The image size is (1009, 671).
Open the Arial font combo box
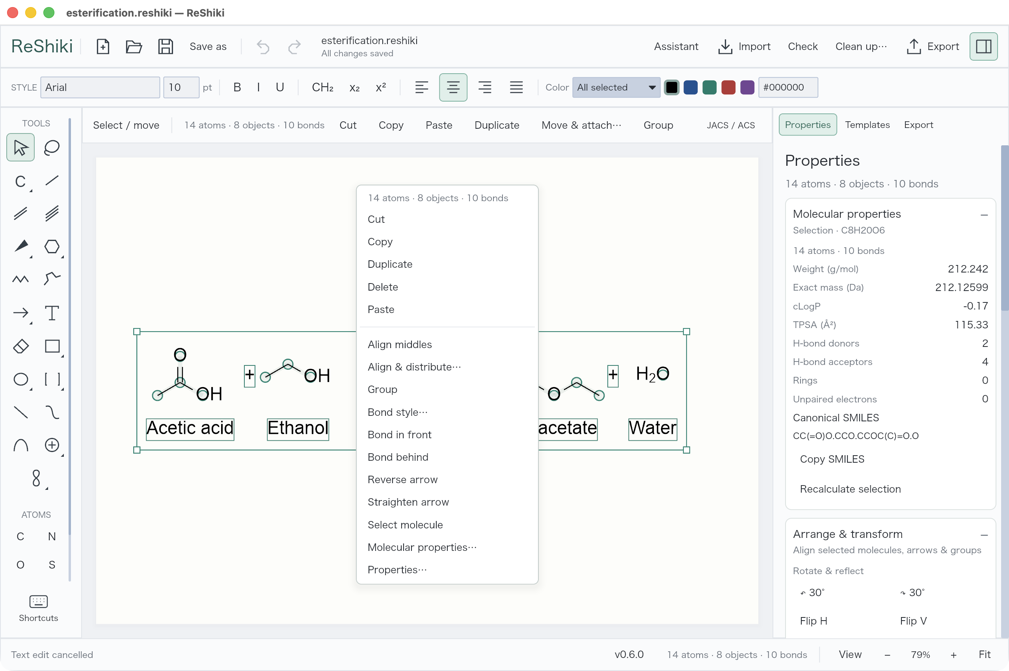pyautogui.click(x=100, y=87)
